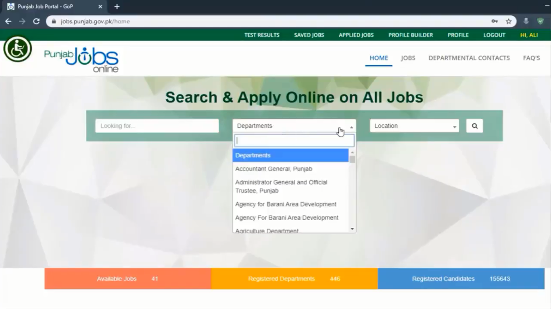Bookmark this page with star icon
551x309 pixels.
[x=509, y=21]
